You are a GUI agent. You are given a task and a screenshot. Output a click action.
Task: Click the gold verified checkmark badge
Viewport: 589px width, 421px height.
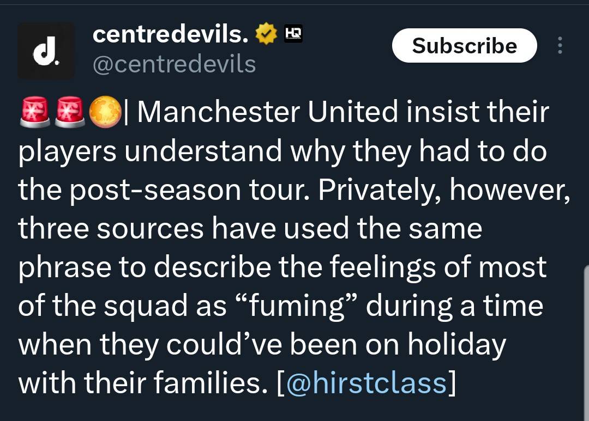pos(266,34)
